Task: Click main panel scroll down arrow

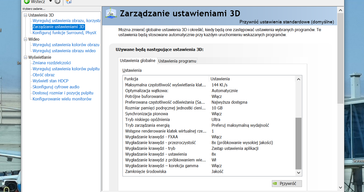Action: 340,187
